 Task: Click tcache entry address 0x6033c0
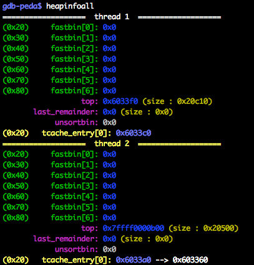(x=134, y=133)
